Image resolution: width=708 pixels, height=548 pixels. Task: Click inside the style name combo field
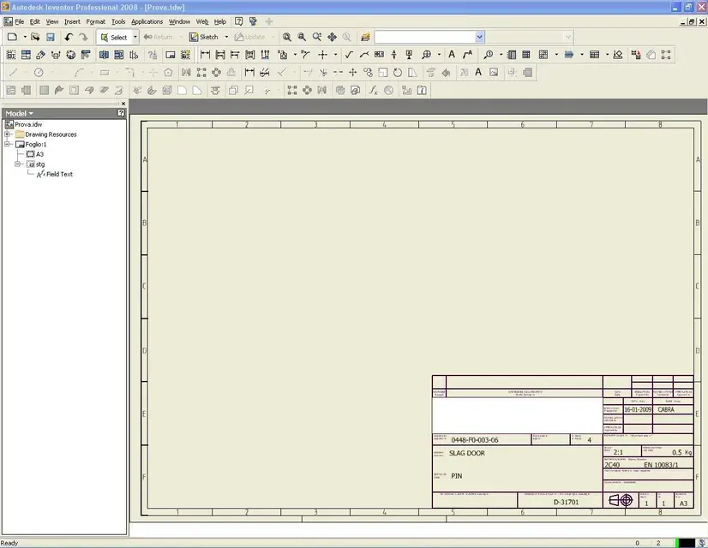(x=424, y=37)
